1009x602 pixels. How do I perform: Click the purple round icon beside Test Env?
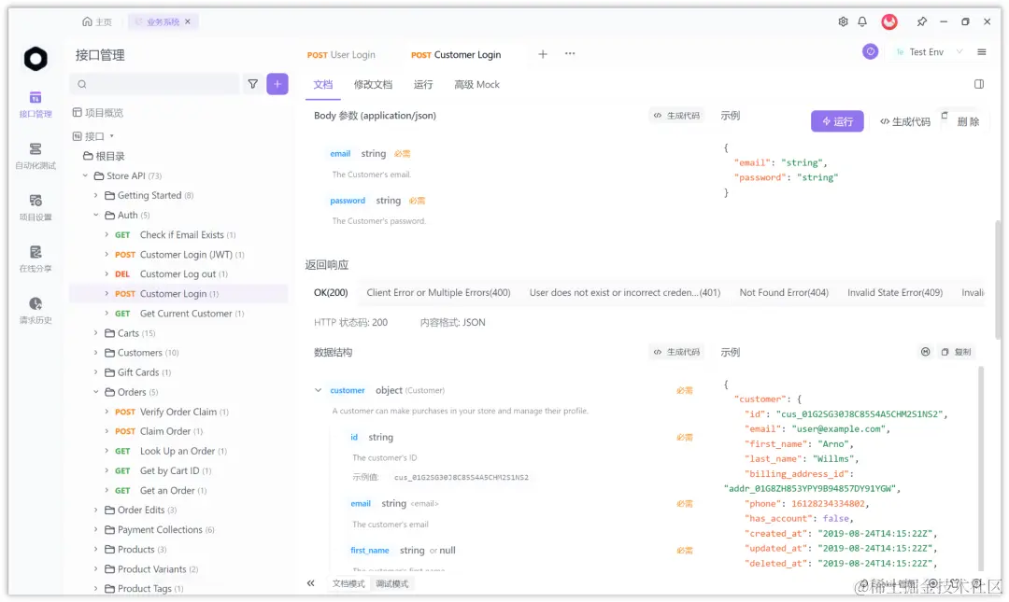pos(870,51)
